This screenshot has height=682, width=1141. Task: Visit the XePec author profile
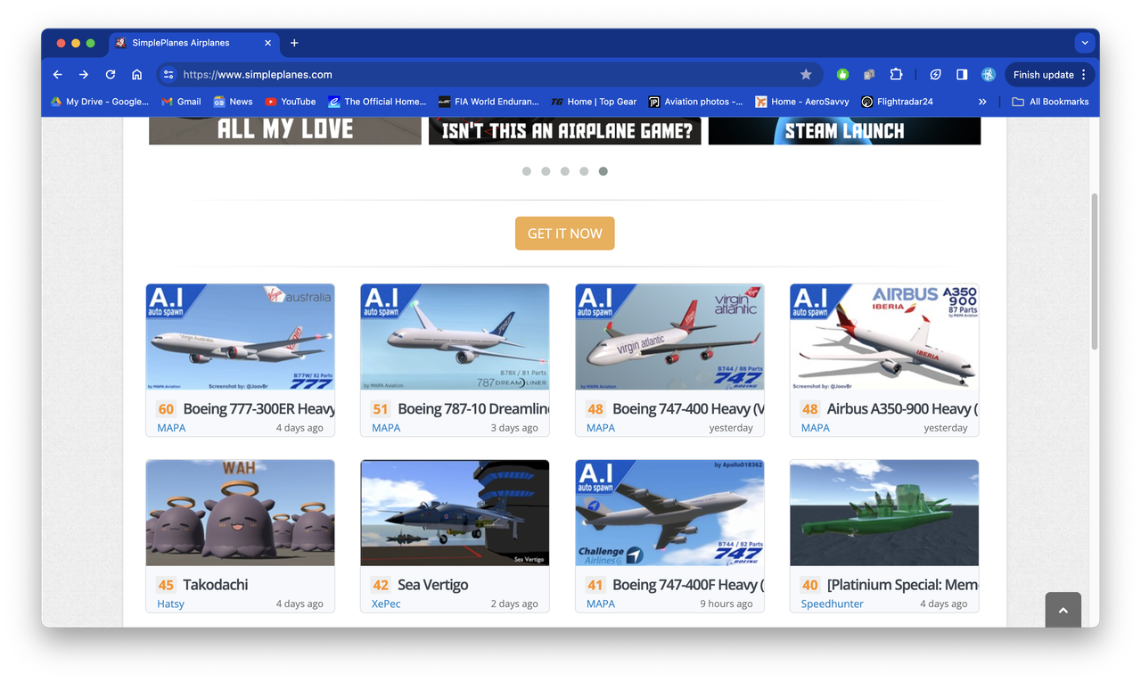tap(386, 604)
